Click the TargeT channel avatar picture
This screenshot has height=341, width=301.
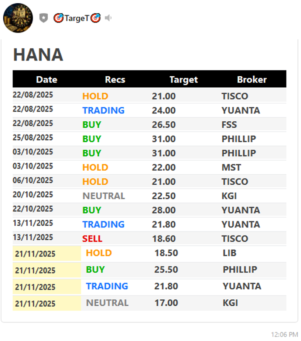point(18,18)
